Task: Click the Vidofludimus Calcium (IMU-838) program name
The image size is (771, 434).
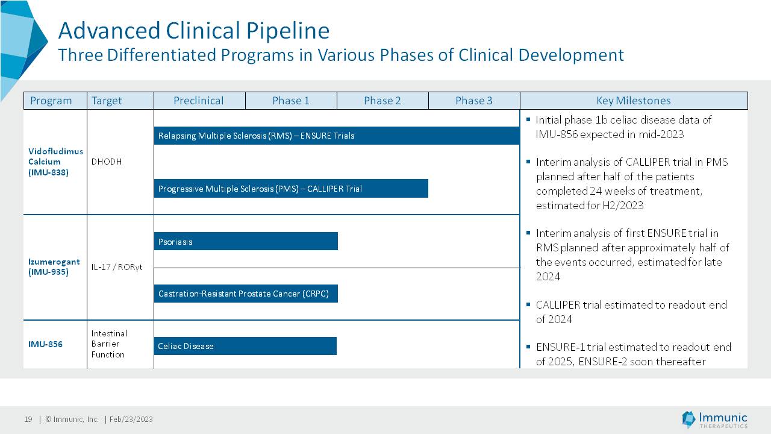Action: (55, 162)
